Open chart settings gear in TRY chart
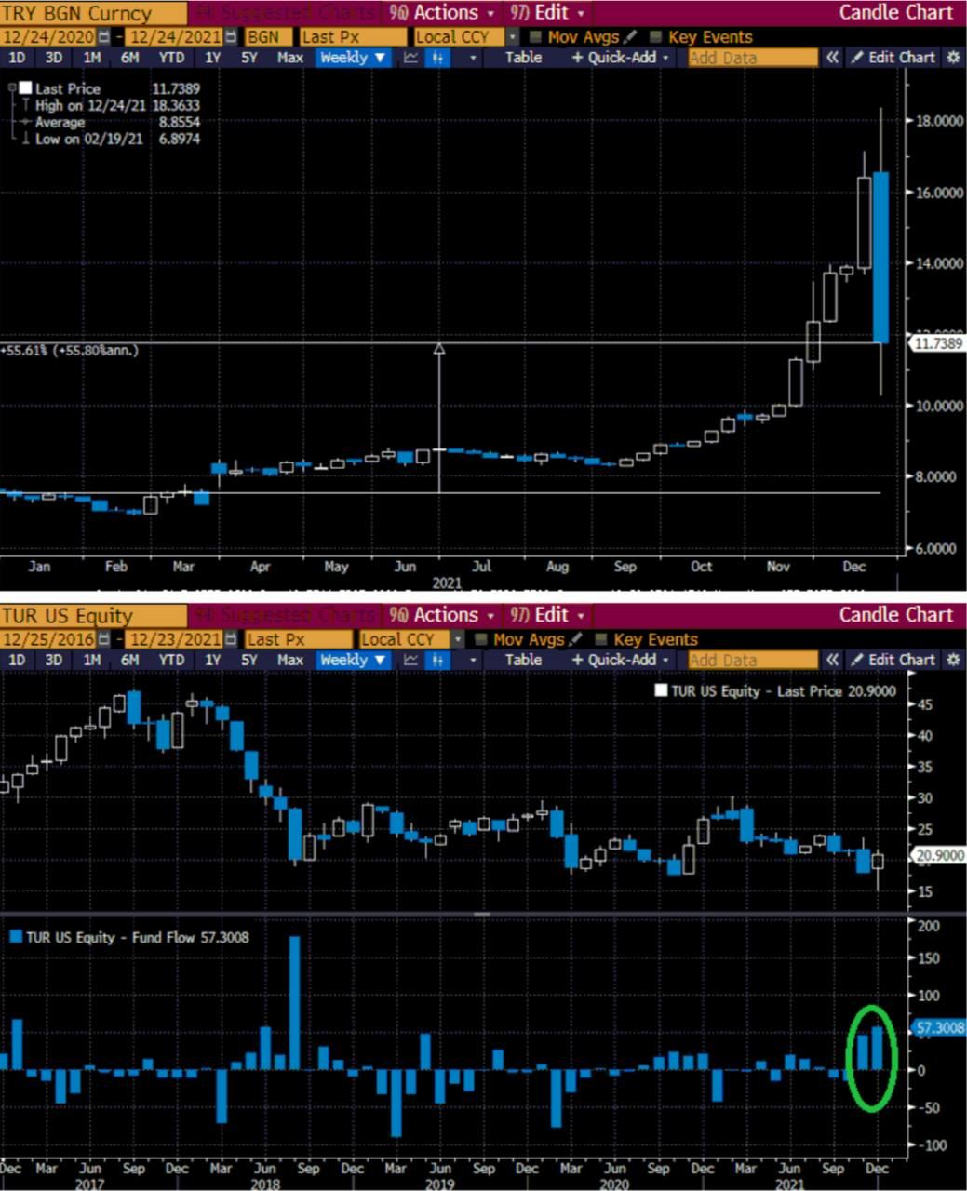This screenshot has width=967, height=1191. tap(952, 58)
